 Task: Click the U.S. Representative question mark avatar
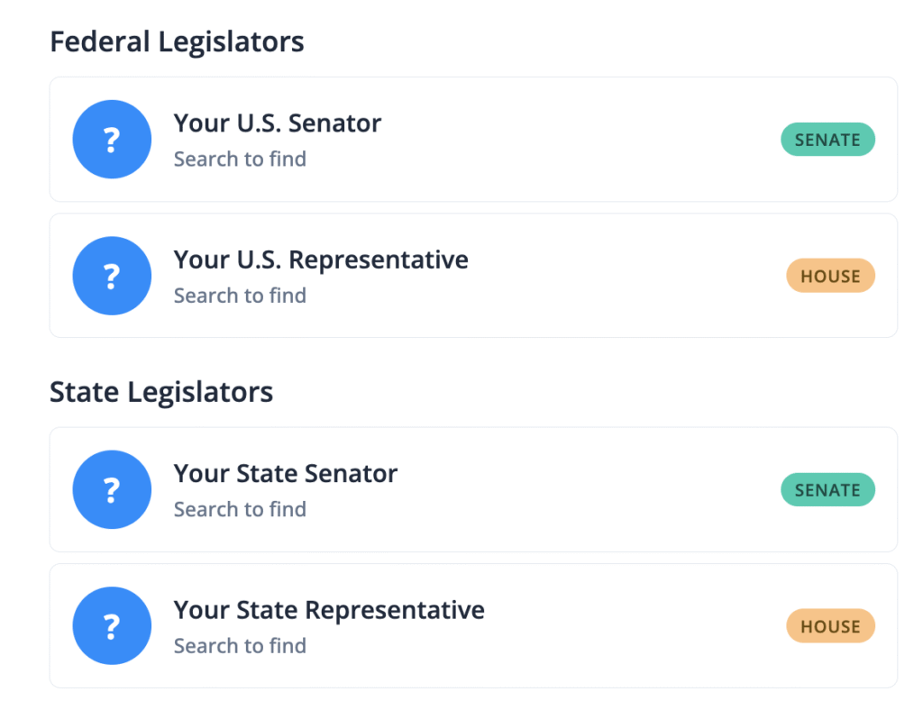pyautogui.click(x=111, y=276)
